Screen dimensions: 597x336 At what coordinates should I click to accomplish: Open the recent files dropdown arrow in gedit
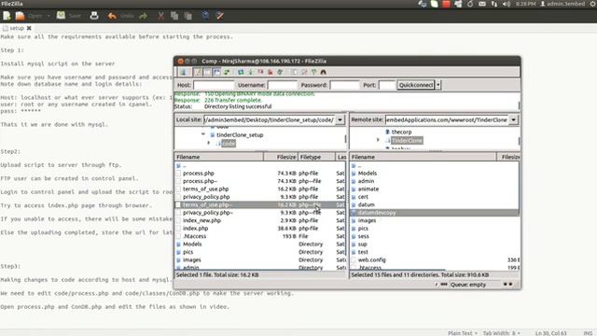[49, 16]
